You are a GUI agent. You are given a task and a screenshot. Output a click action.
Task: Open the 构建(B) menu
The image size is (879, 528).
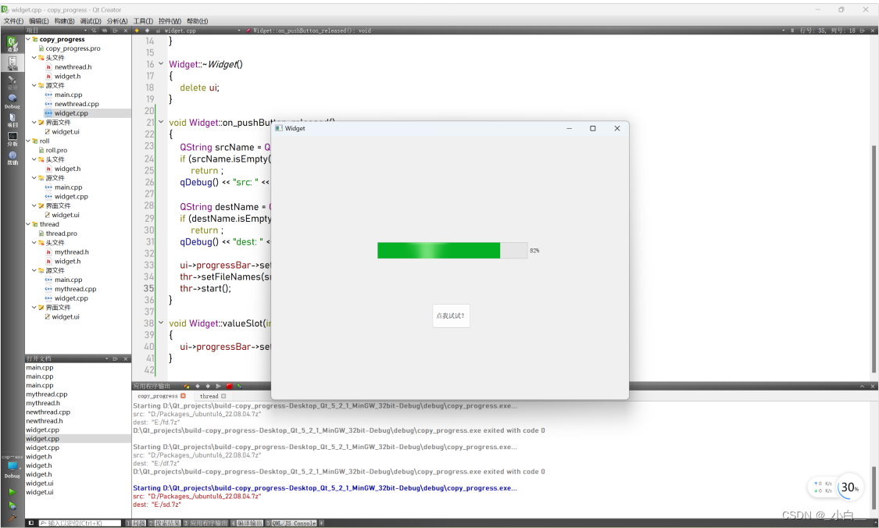64,21
